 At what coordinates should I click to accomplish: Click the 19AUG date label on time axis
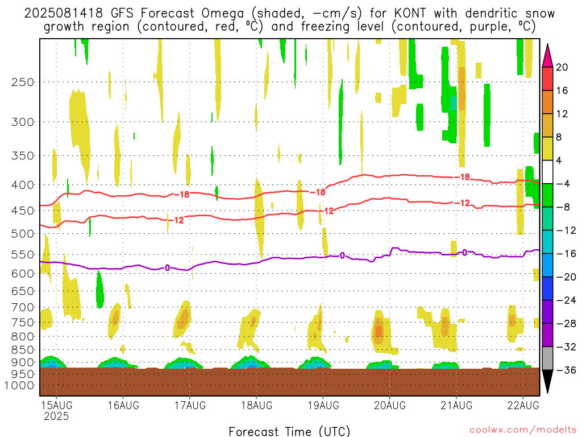tap(323, 405)
